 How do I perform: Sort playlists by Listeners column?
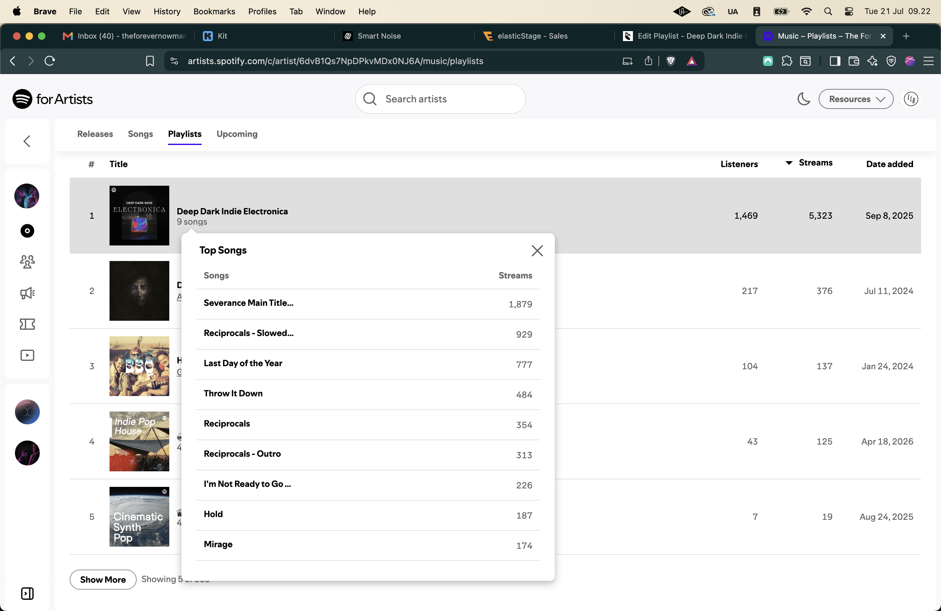pos(739,164)
